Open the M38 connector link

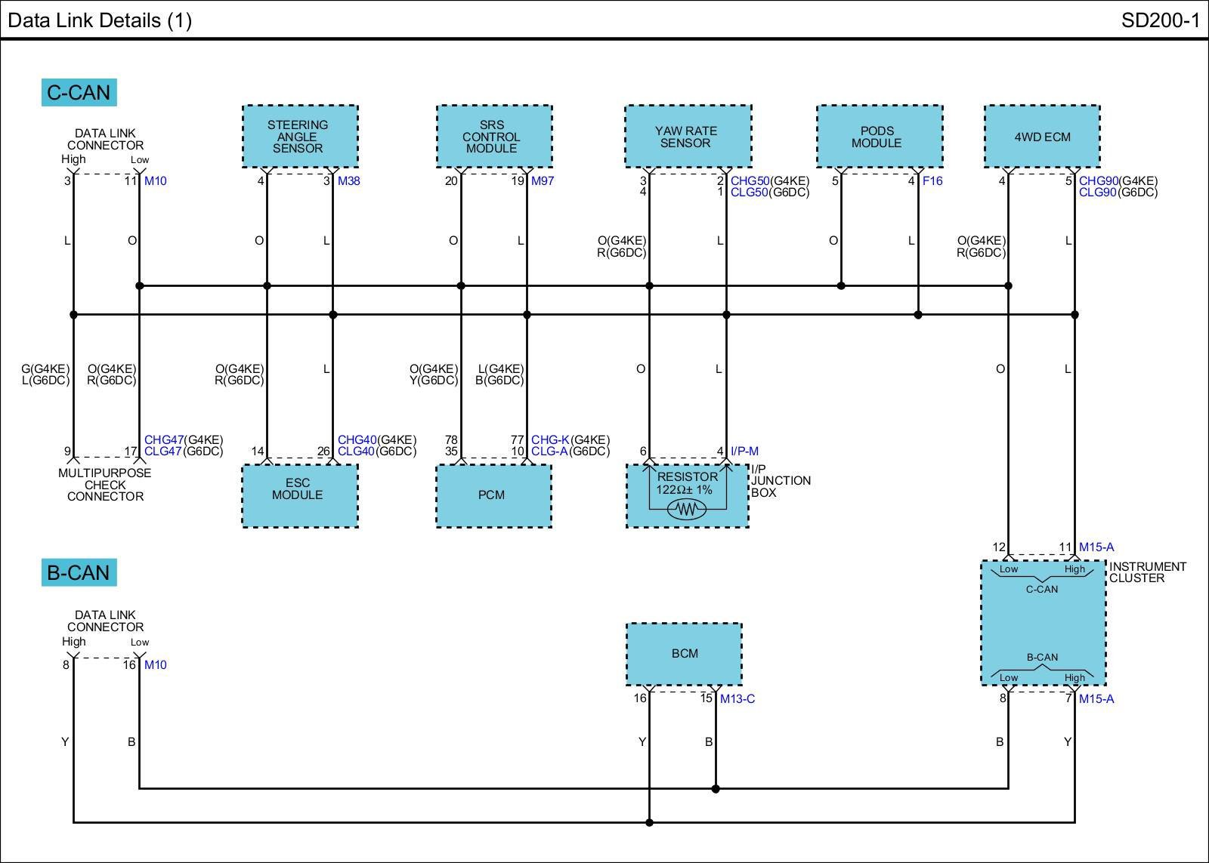tap(348, 181)
